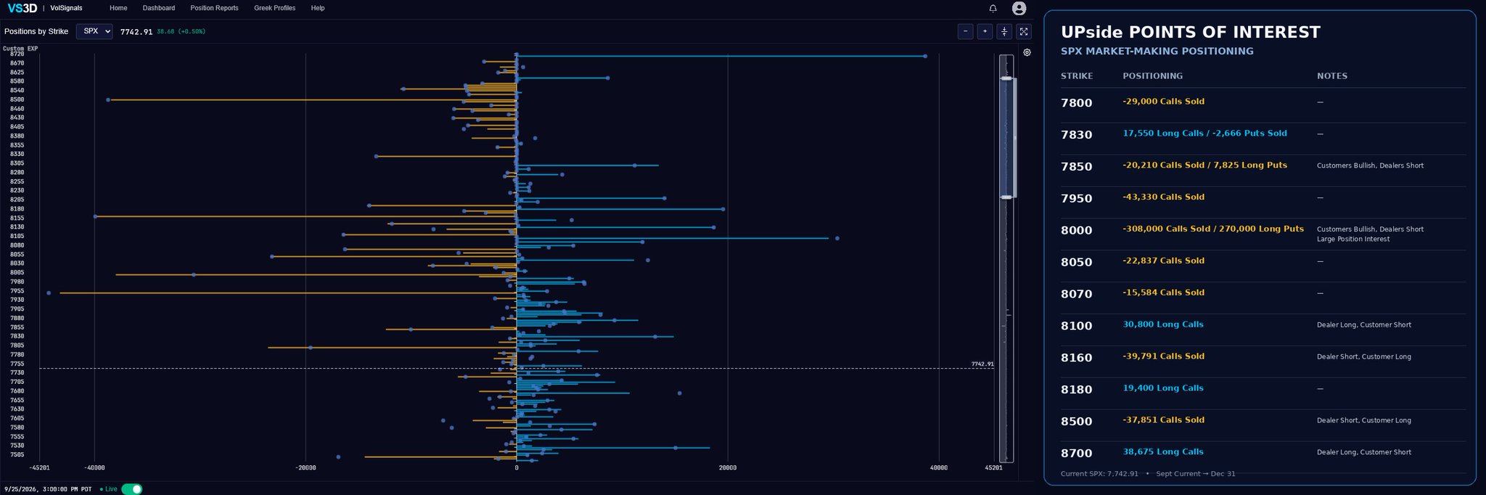This screenshot has width=1486, height=495.
Task: Open Greek Profiles menu
Action: click(x=274, y=8)
